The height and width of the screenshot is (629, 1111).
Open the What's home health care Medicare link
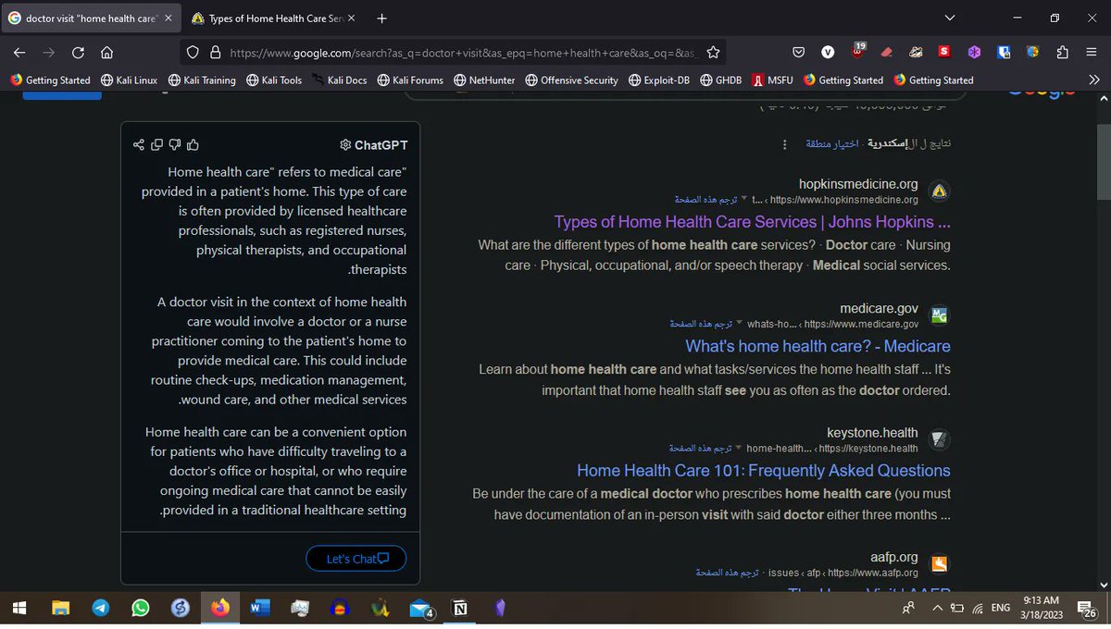[x=818, y=346]
